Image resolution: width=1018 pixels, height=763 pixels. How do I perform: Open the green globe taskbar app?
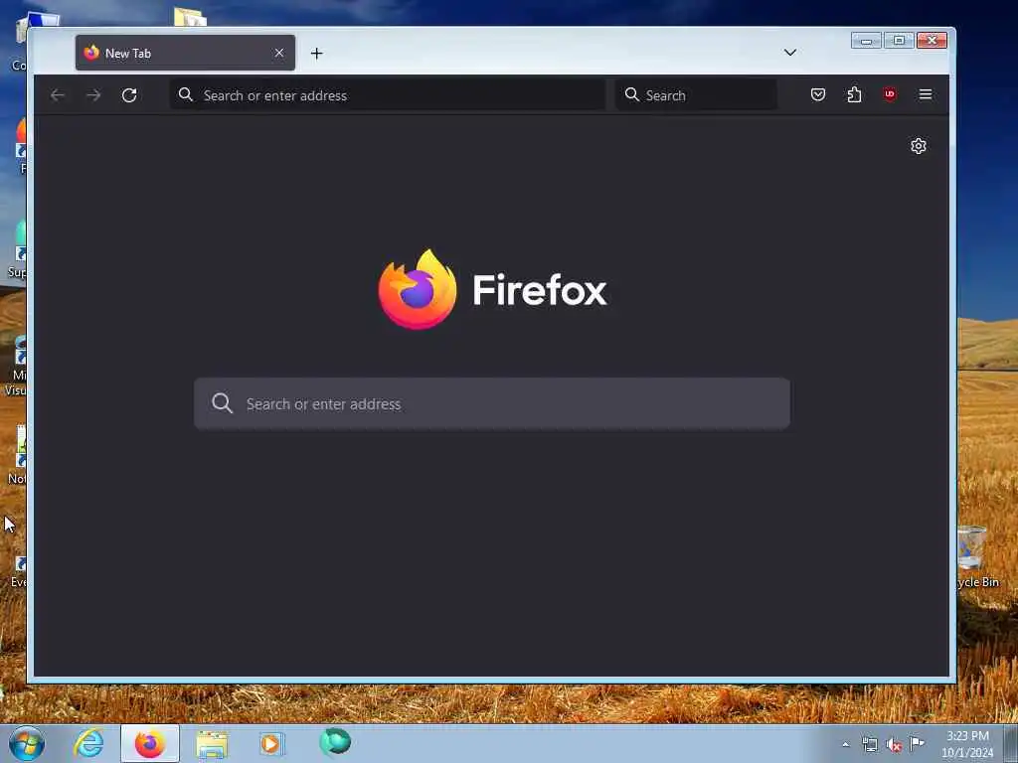[x=335, y=742]
